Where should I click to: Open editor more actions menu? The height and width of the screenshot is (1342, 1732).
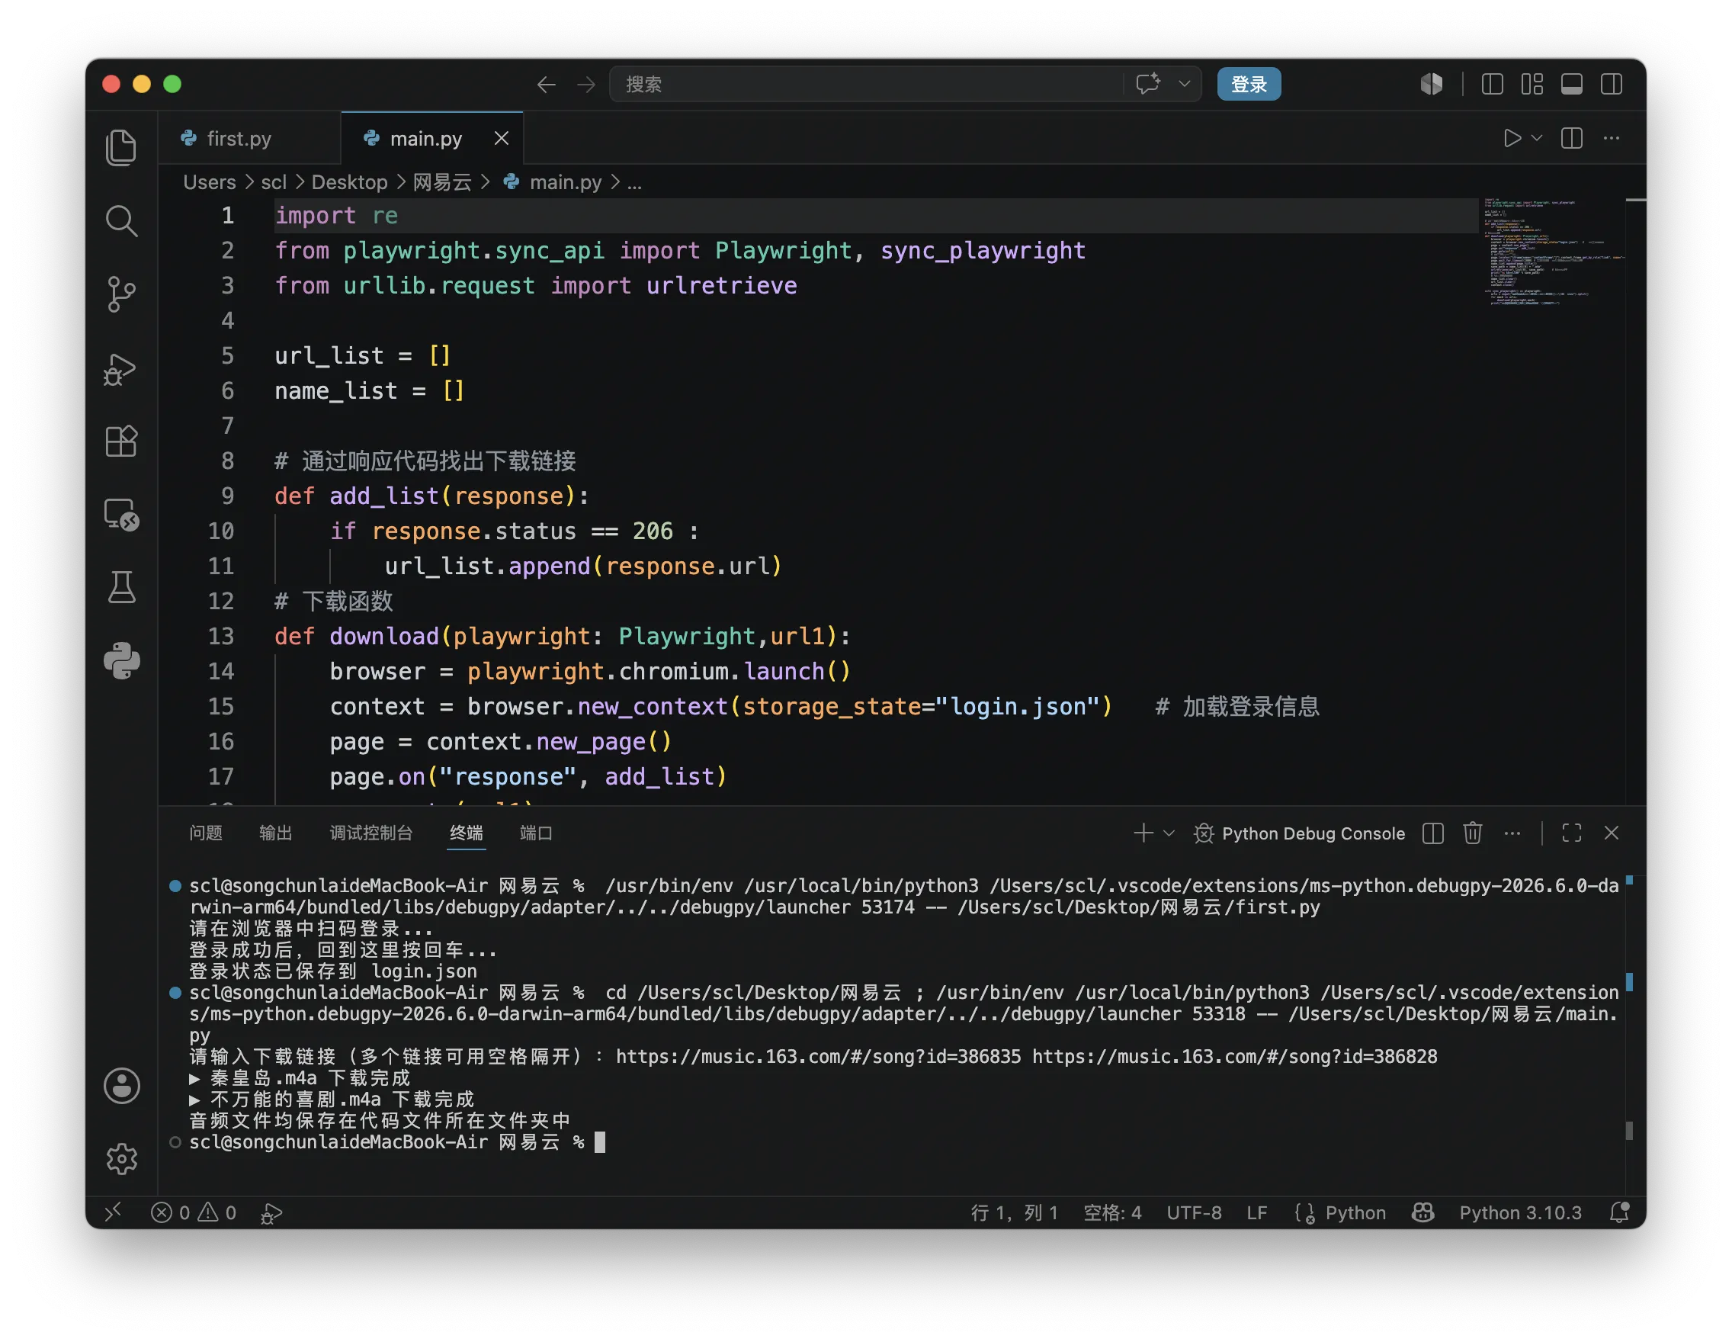pyautogui.click(x=1612, y=139)
